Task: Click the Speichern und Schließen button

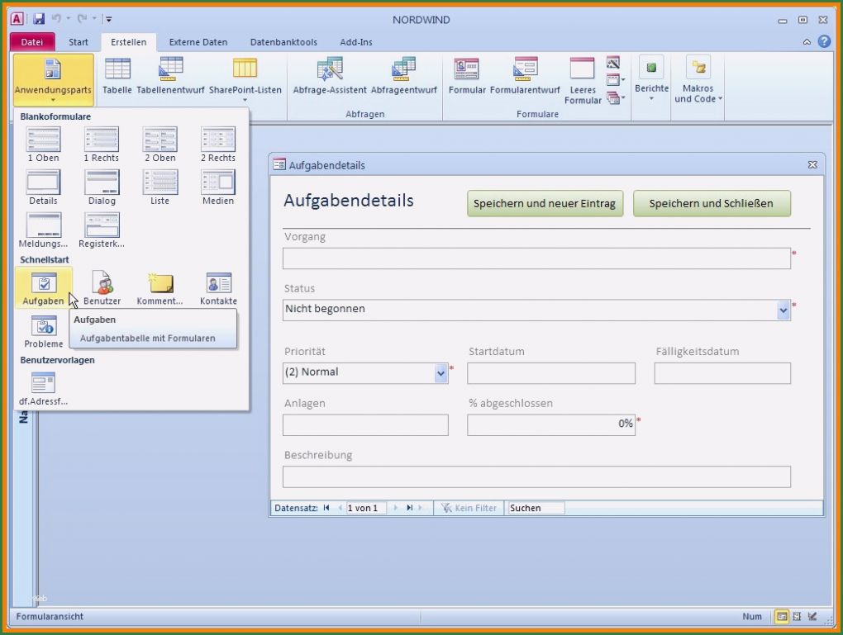Action: 712,203
